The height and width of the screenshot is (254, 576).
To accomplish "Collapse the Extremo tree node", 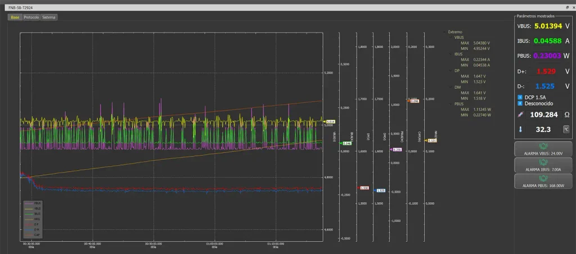I will pos(445,32).
